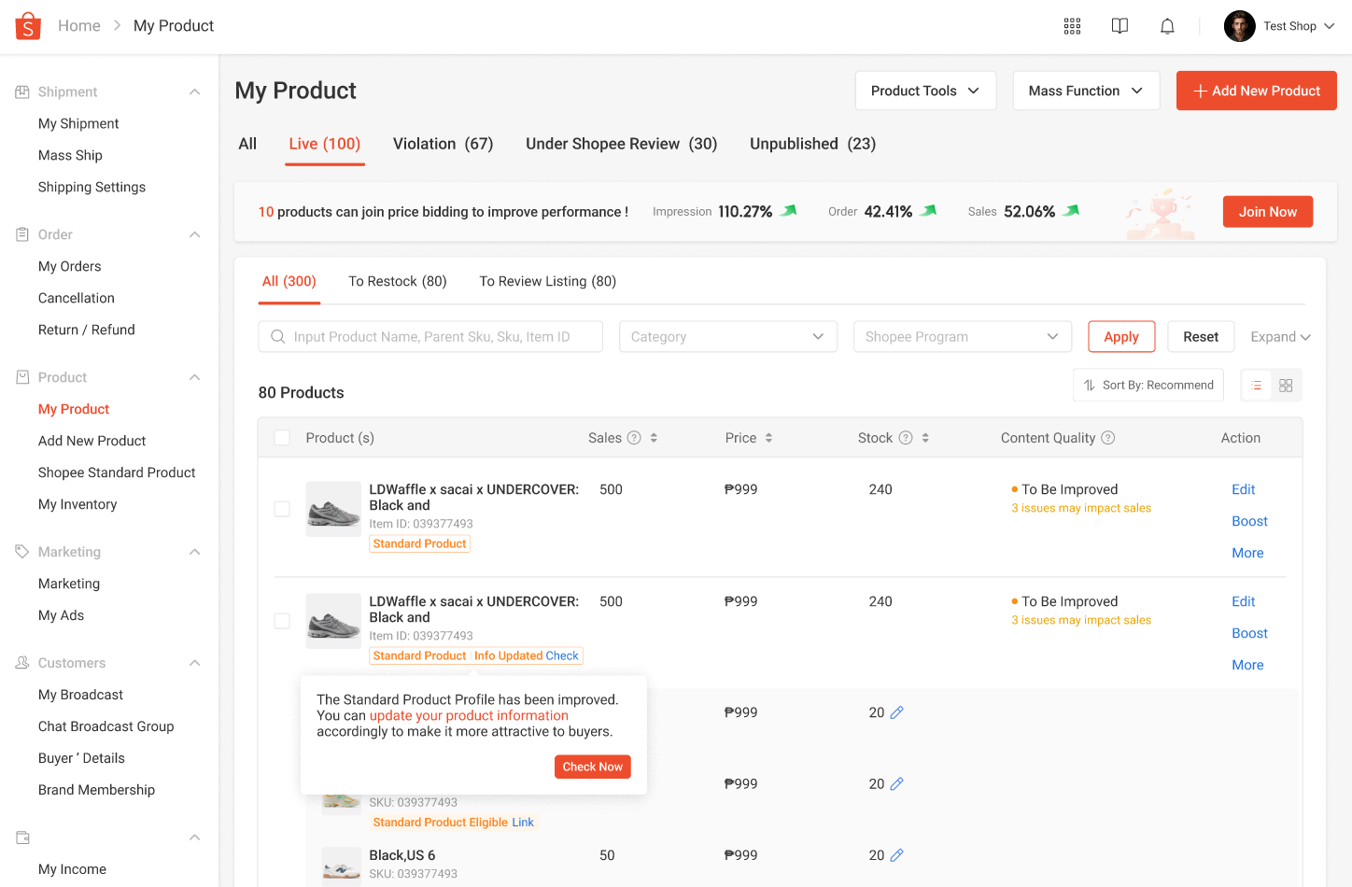Open the Product Tools dropdown
The width and height of the screenshot is (1352, 887).
(x=925, y=91)
